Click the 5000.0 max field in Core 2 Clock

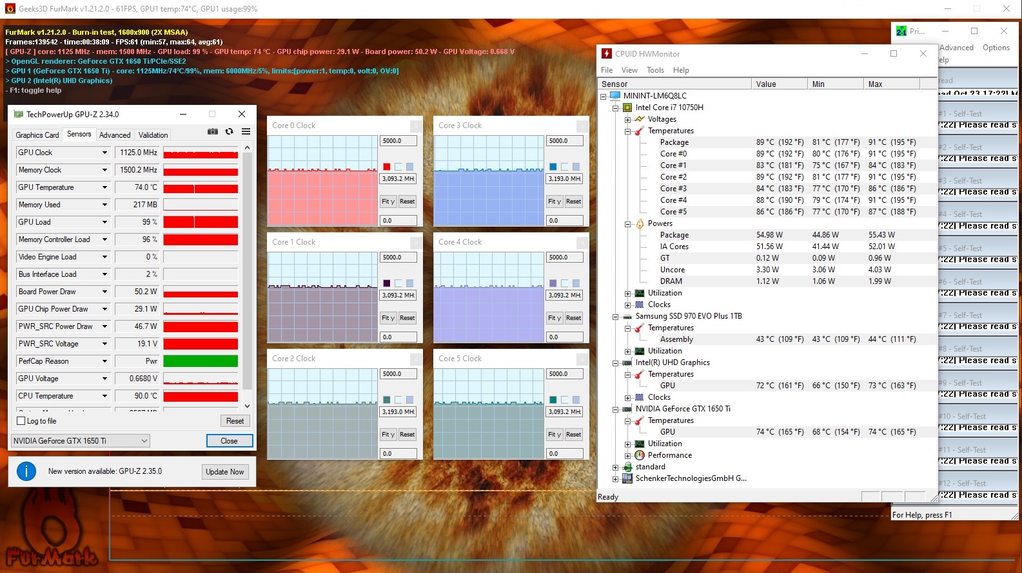point(398,374)
